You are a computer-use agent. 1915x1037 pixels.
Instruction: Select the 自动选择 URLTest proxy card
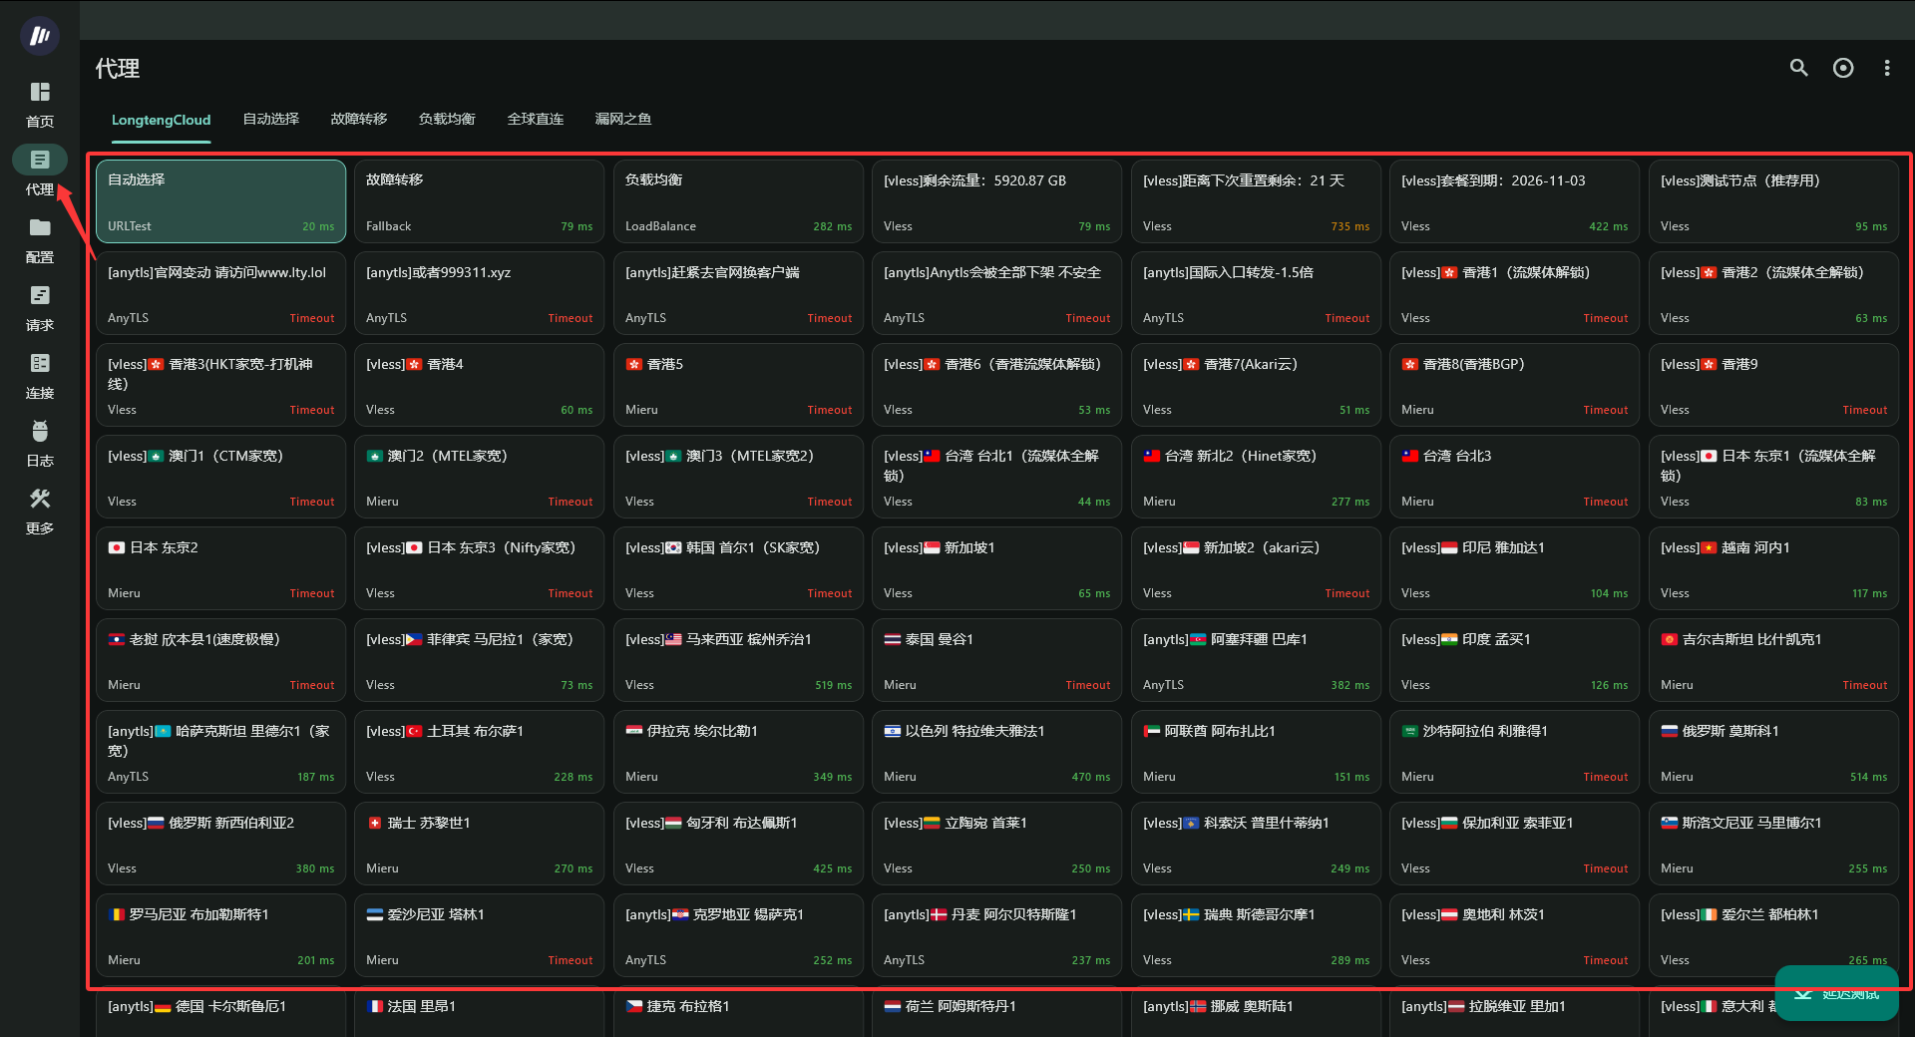tap(221, 201)
